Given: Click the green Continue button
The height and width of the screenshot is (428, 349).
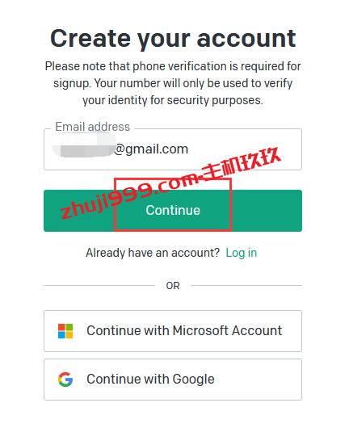Looking at the screenshot, I should tap(173, 211).
